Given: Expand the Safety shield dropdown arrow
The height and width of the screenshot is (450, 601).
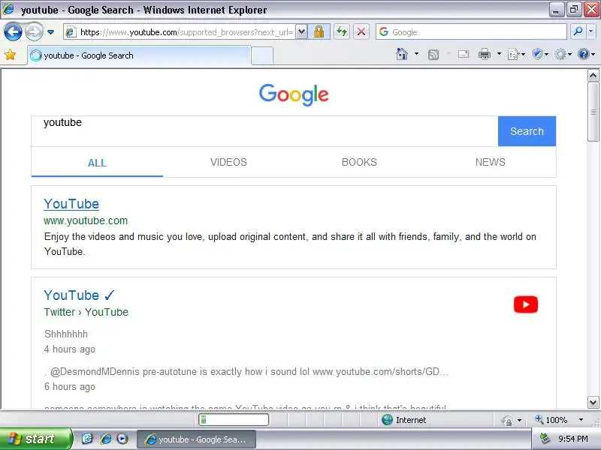Looking at the screenshot, I should coord(547,54).
